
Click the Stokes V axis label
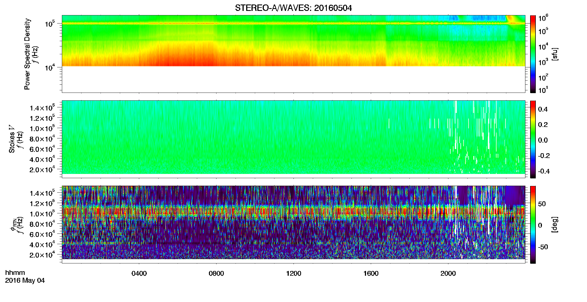point(12,139)
